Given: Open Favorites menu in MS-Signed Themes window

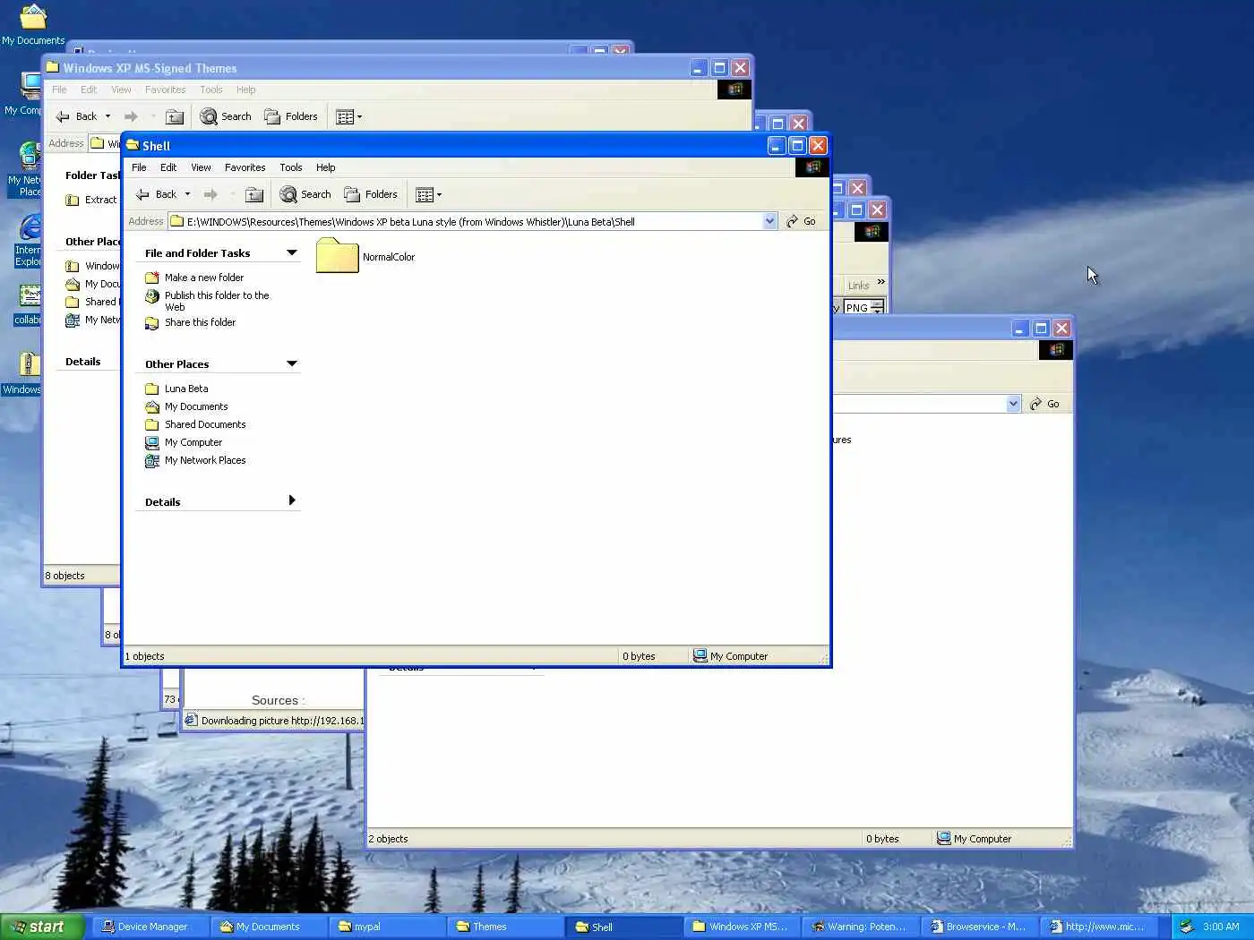Looking at the screenshot, I should click(x=165, y=90).
